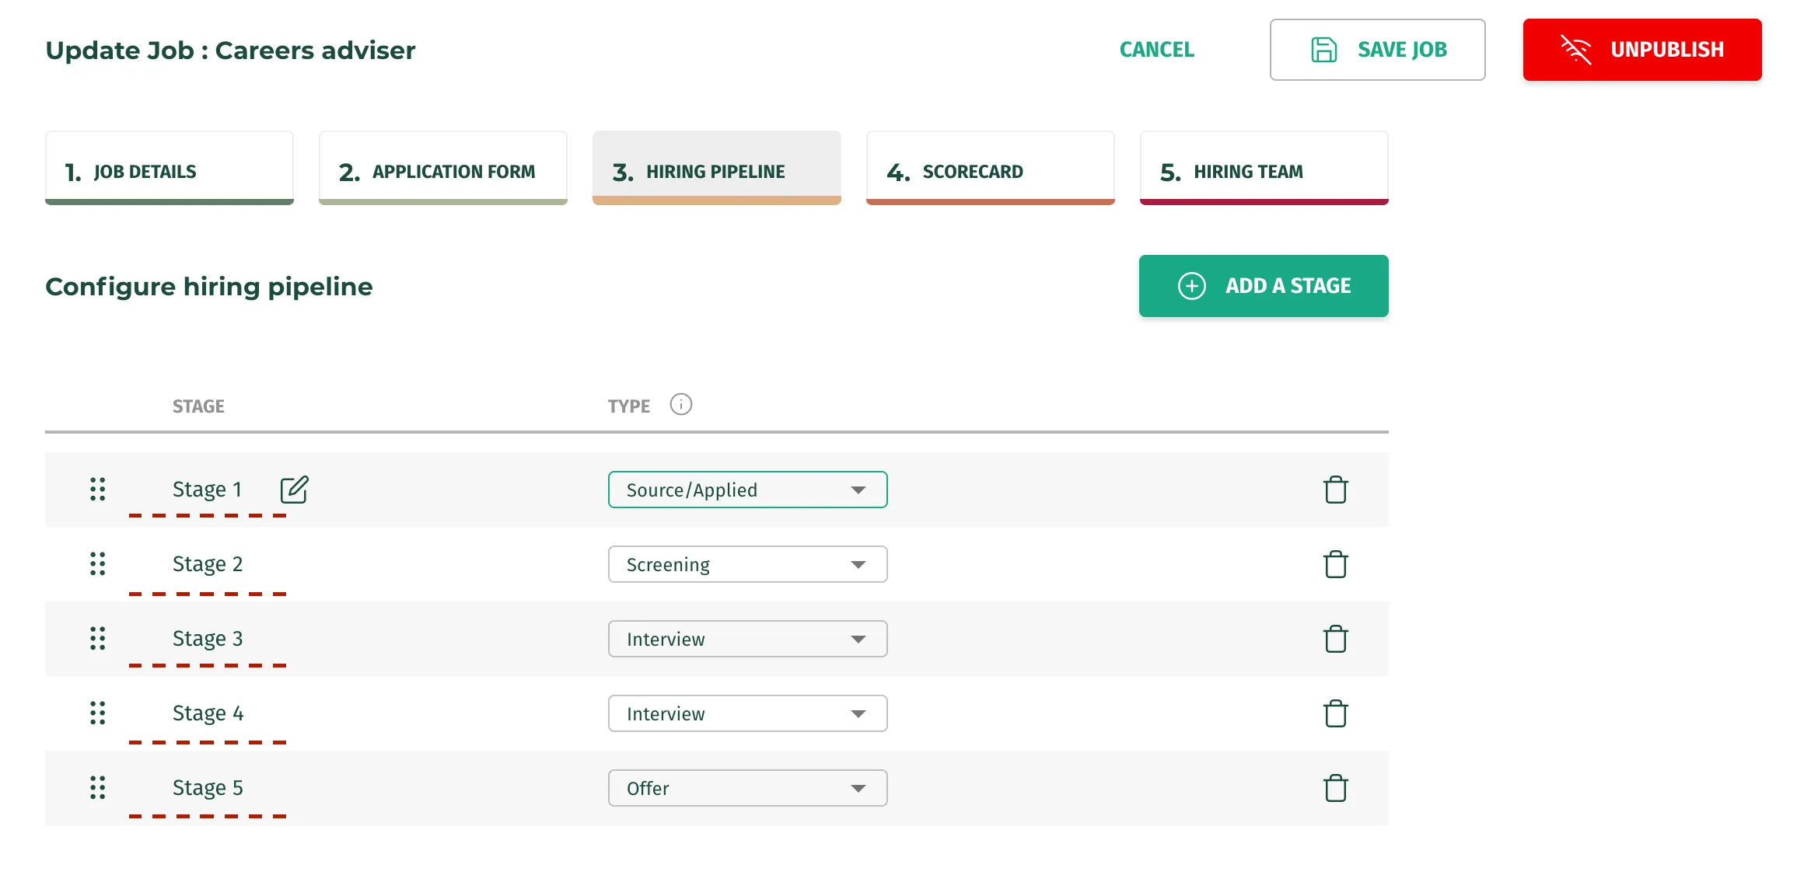
Task: Add a new stage to the pipeline
Action: [1264, 286]
